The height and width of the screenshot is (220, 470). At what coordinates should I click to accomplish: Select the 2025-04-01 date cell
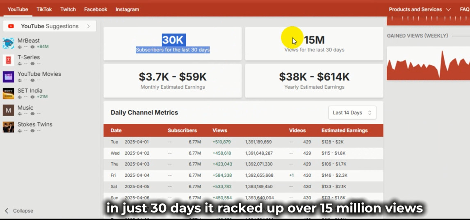[x=137, y=142]
